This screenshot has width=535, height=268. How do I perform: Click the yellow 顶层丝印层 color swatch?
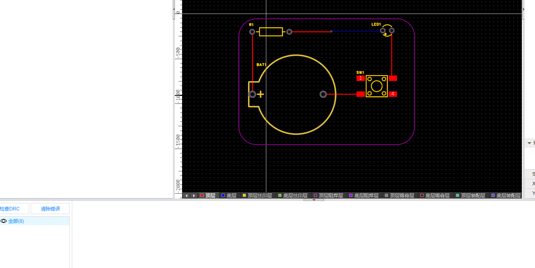click(x=244, y=195)
